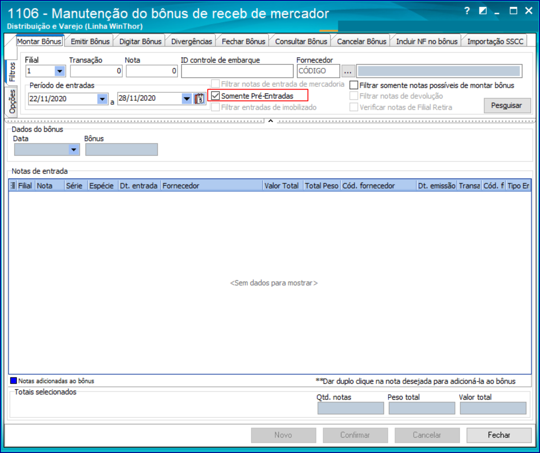
Task: Switch to Emitir Bônus tab
Action: point(90,41)
